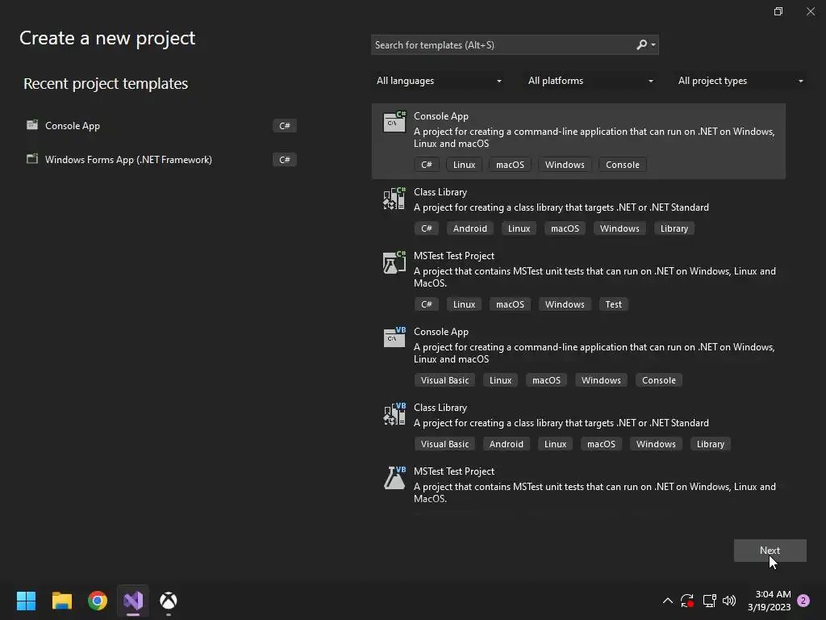Open the All languages dropdown
The width and height of the screenshot is (826, 620).
coord(438,81)
